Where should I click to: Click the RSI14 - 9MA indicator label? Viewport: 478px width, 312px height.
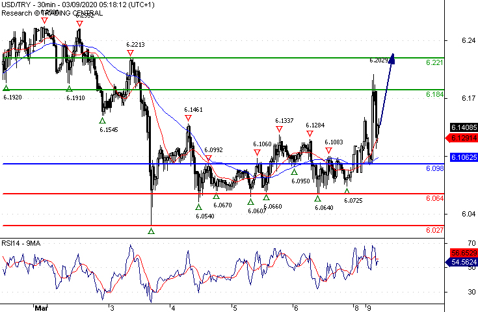pyautogui.click(x=21, y=243)
